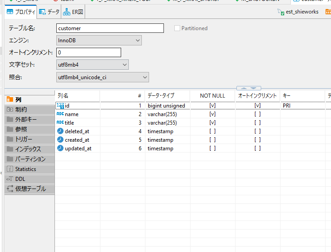Viewport: 331px width, 252px height.
Task: Select the 制約 section
Action: pos(30,109)
